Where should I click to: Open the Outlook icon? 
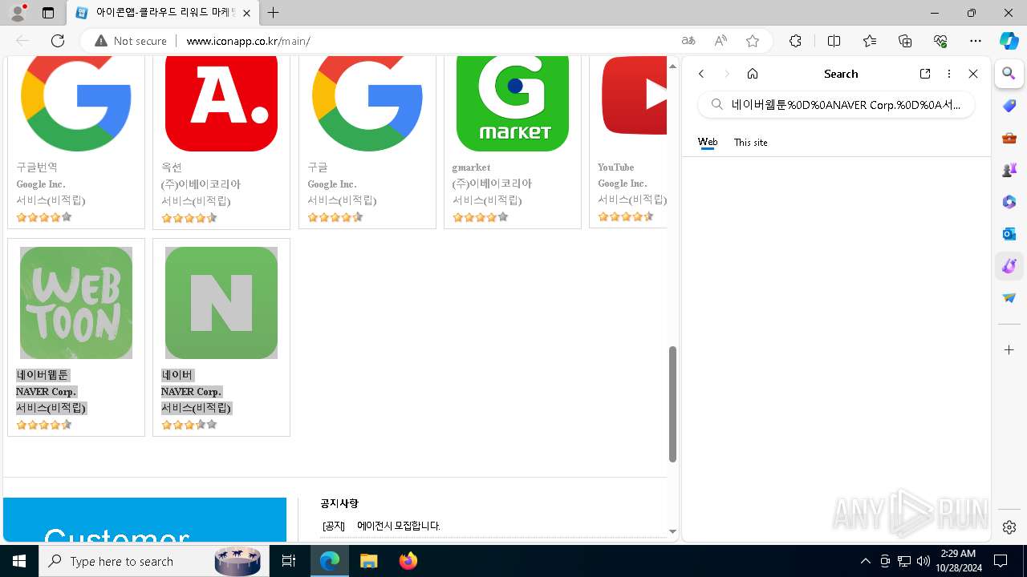point(1009,234)
